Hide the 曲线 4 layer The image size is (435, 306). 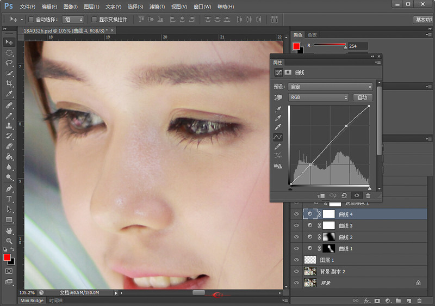tap(296, 214)
